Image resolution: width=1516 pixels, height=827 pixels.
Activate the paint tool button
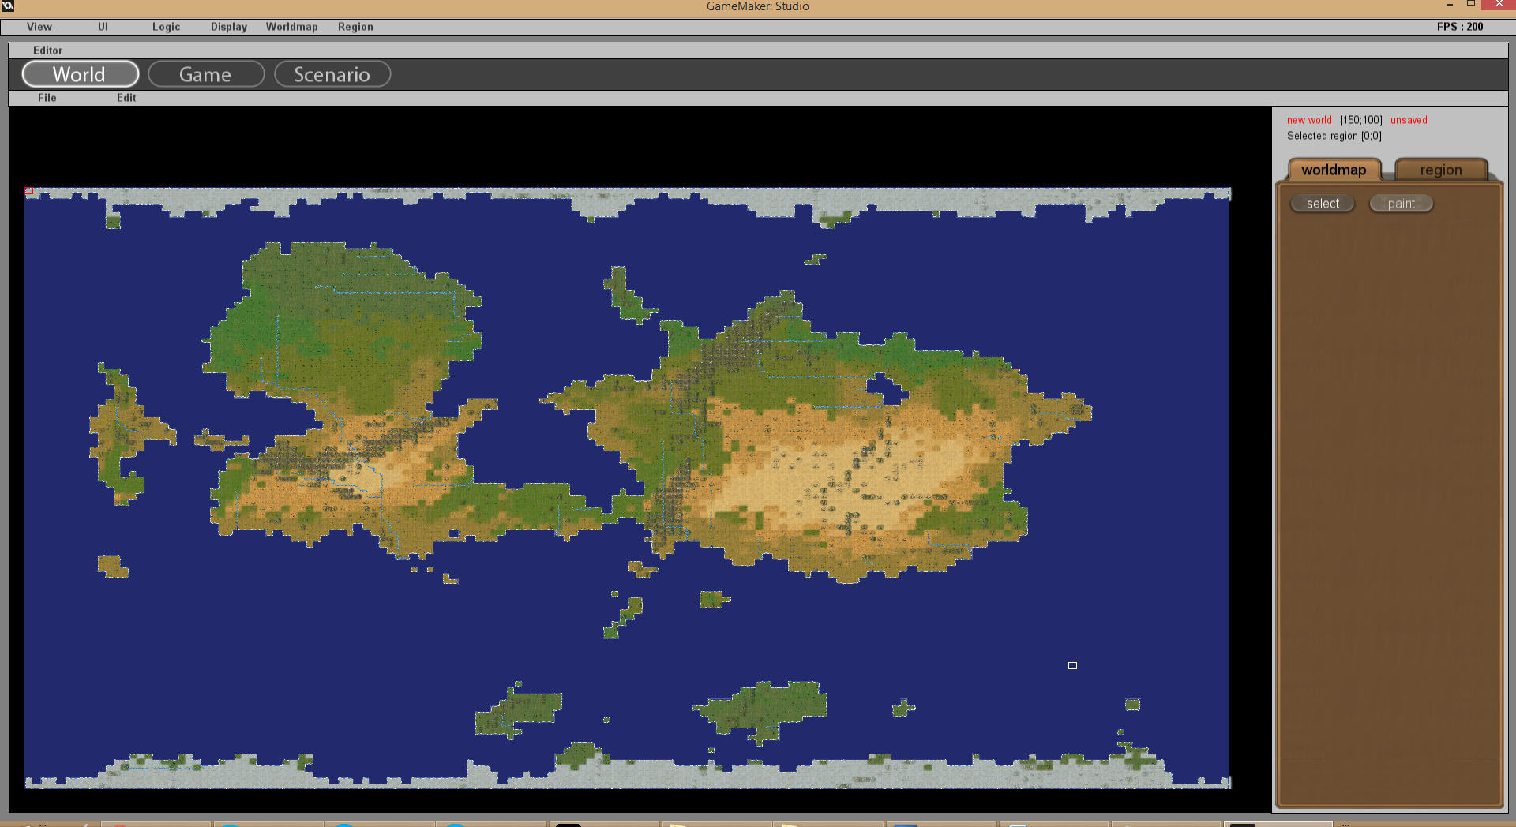point(1402,204)
